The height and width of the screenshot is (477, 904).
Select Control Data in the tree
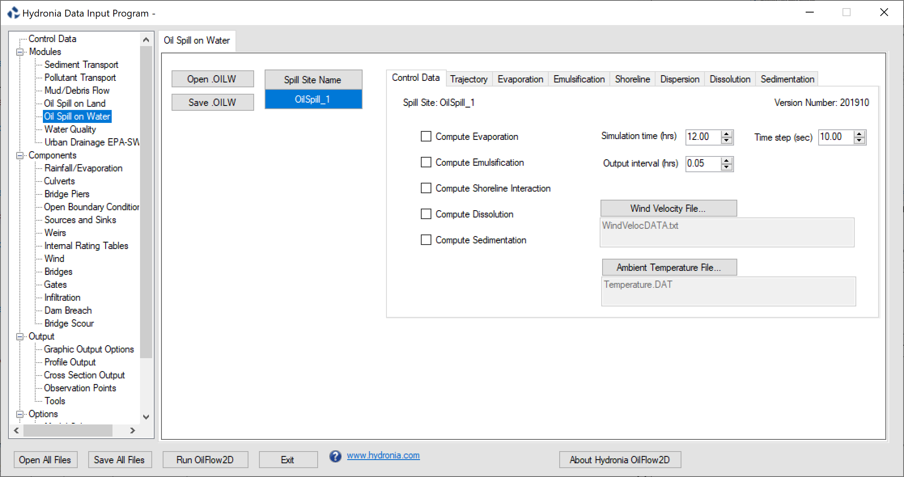(x=53, y=39)
